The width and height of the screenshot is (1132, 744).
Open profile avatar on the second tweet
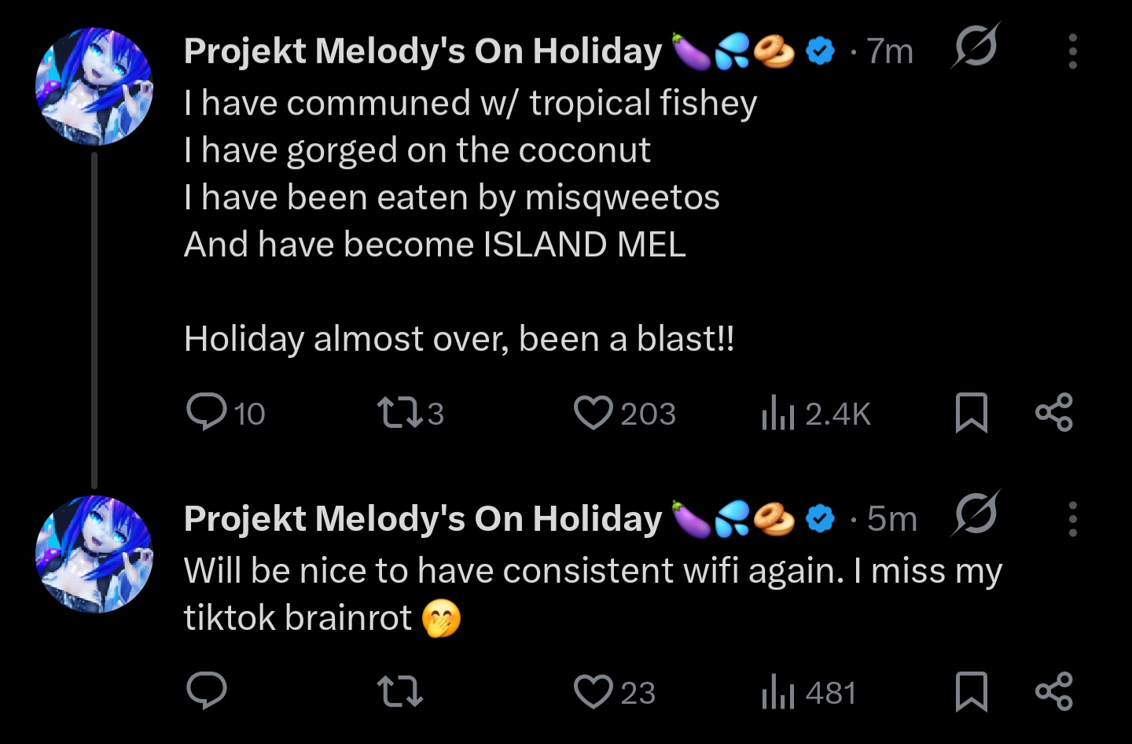(94, 554)
